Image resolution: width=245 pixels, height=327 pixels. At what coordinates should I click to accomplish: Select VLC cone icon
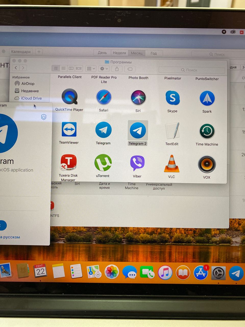point(172,164)
